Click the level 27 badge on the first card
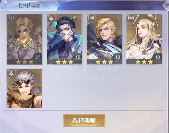This screenshot has height=133, width=169. pos(38,57)
